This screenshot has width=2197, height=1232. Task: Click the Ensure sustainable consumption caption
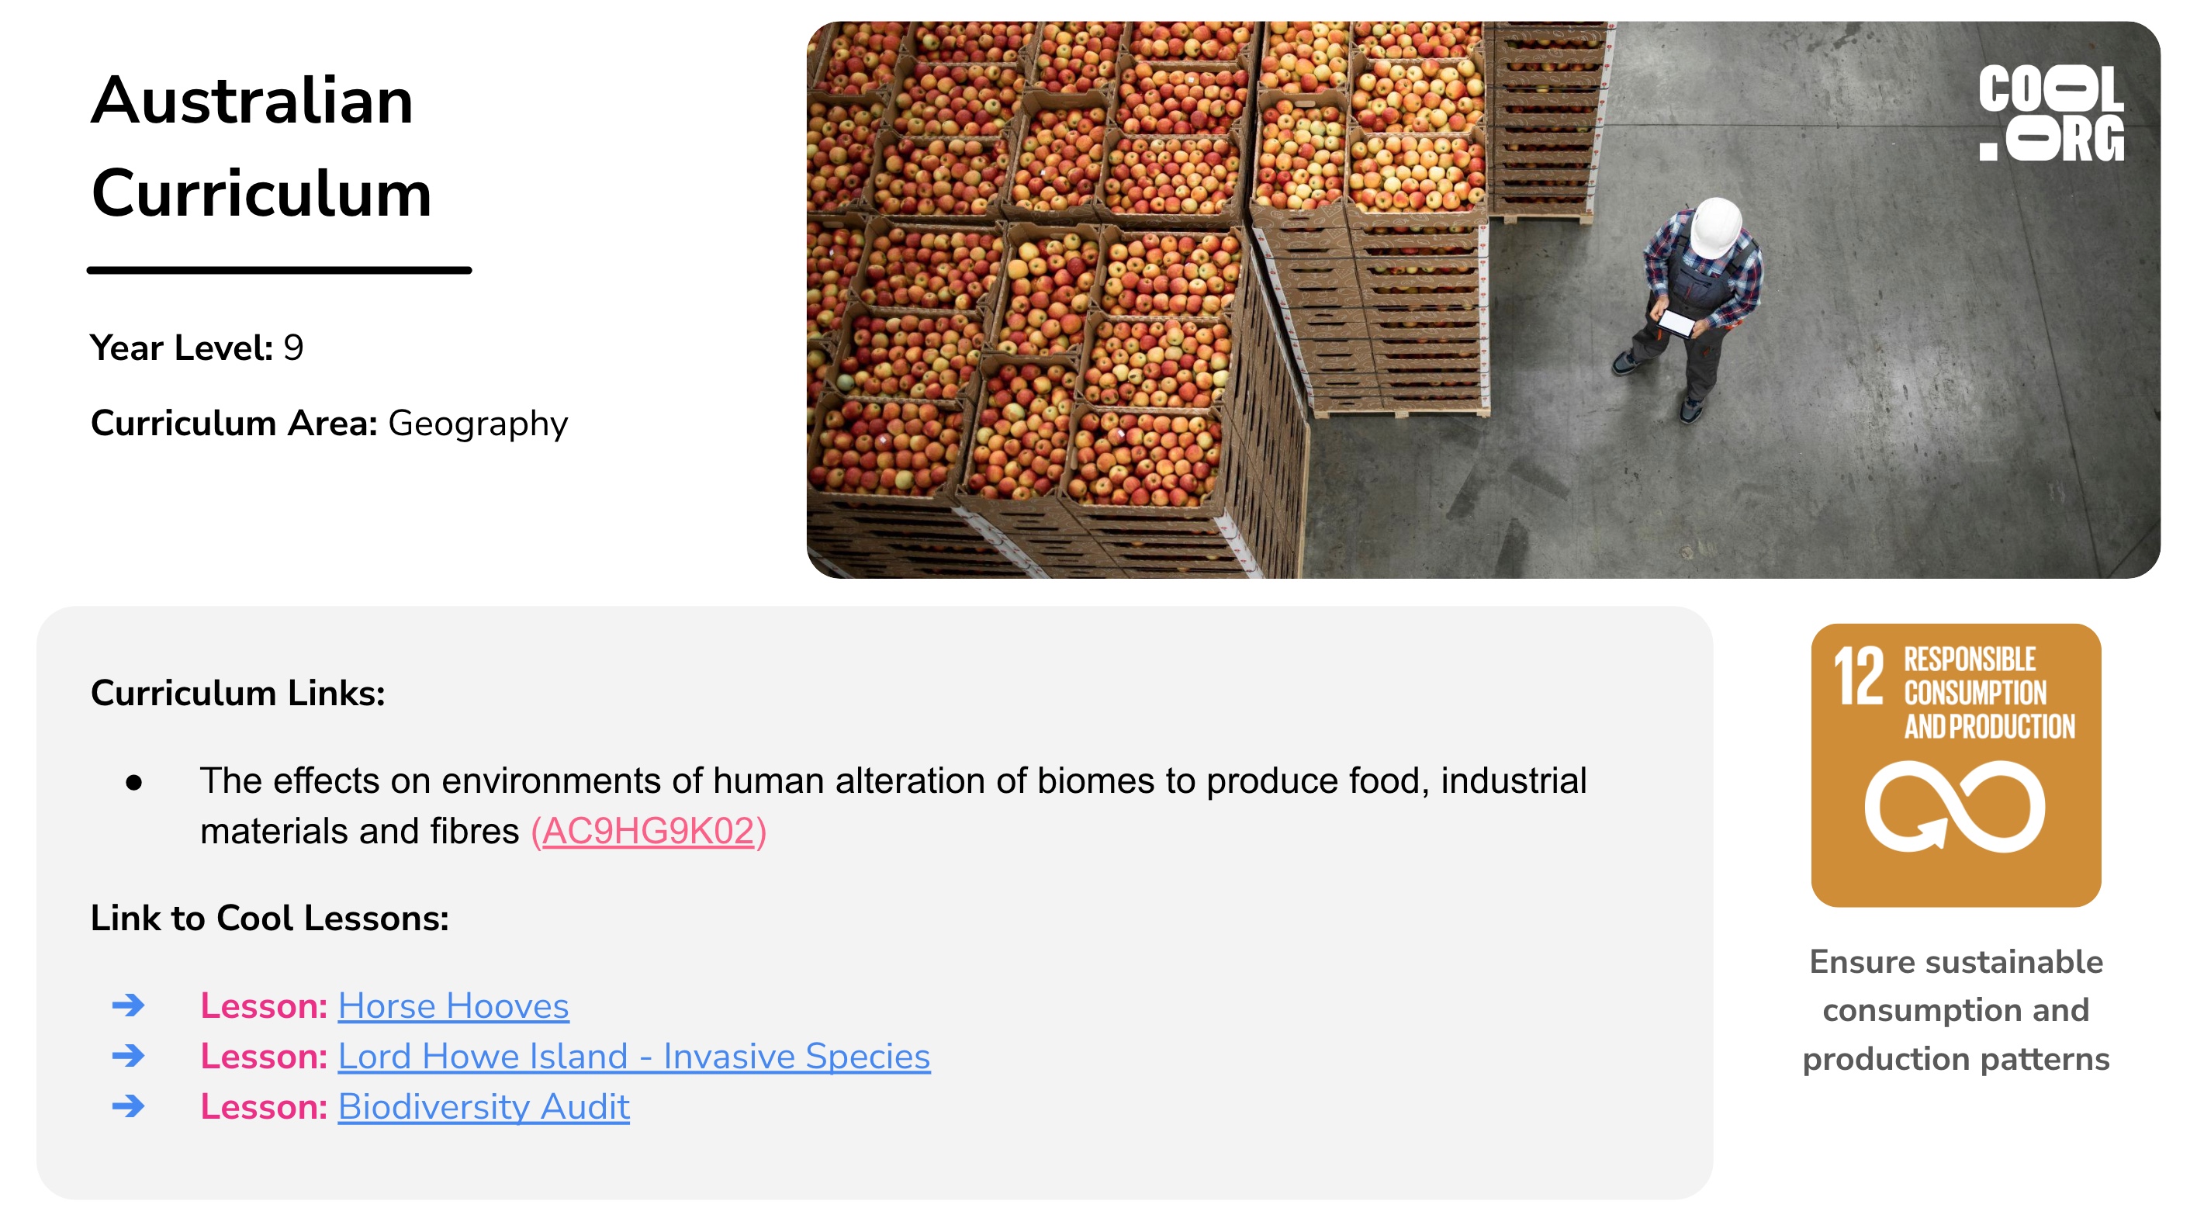(x=1956, y=1010)
